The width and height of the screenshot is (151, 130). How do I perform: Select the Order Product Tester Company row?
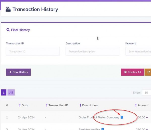[76, 117]
